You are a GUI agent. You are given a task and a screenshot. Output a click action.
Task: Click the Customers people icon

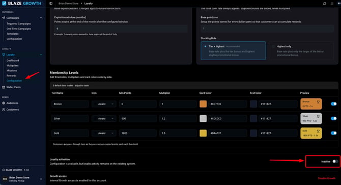4,110
